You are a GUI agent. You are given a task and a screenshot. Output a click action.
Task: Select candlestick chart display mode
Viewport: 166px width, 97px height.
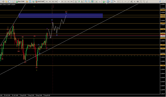[x=79, y=2]
